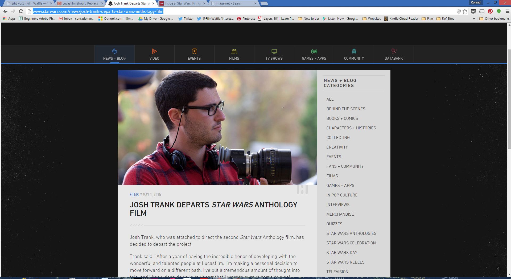Click the Josh Trank article photo
Image resolution: width=511 pixels, height=279 pixels.
[x=217, y=128]
